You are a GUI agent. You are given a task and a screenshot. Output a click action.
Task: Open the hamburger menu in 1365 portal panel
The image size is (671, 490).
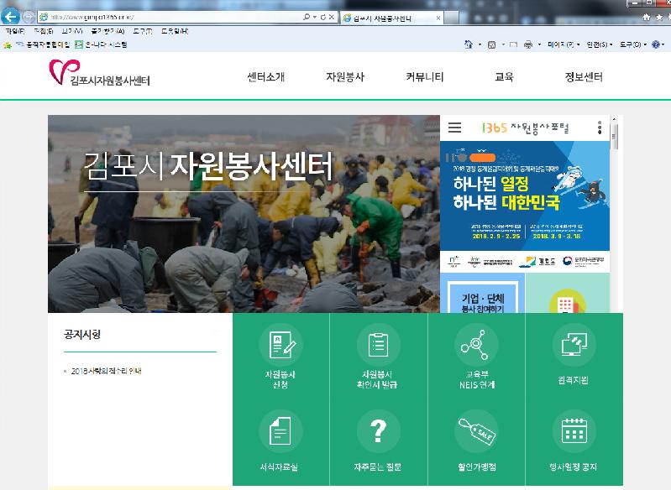454,128
